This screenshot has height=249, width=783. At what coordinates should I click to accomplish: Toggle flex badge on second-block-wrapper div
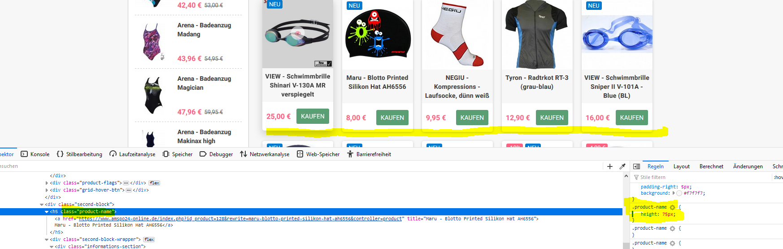[x=149, y=240]
